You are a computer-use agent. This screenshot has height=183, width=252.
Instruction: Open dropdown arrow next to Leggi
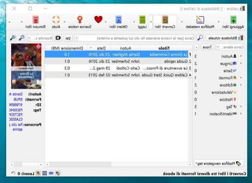[x=134, y=22]
